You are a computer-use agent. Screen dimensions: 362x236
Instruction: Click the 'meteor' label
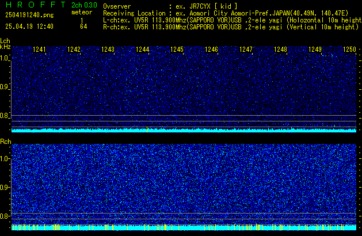click(82, 12)
